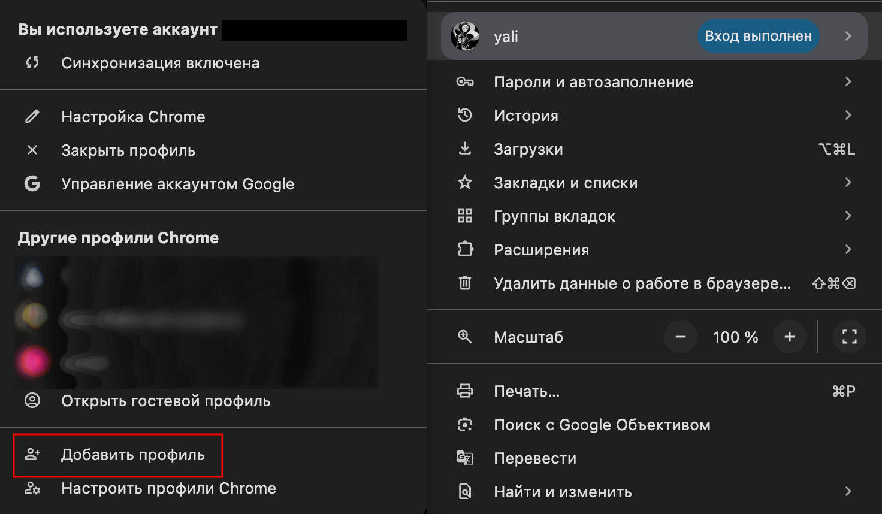Image resolution: width=882 pixels, height=514 pixels.
Task: Click the Вход выполнен badge
Action: click(x=758, y=36)
